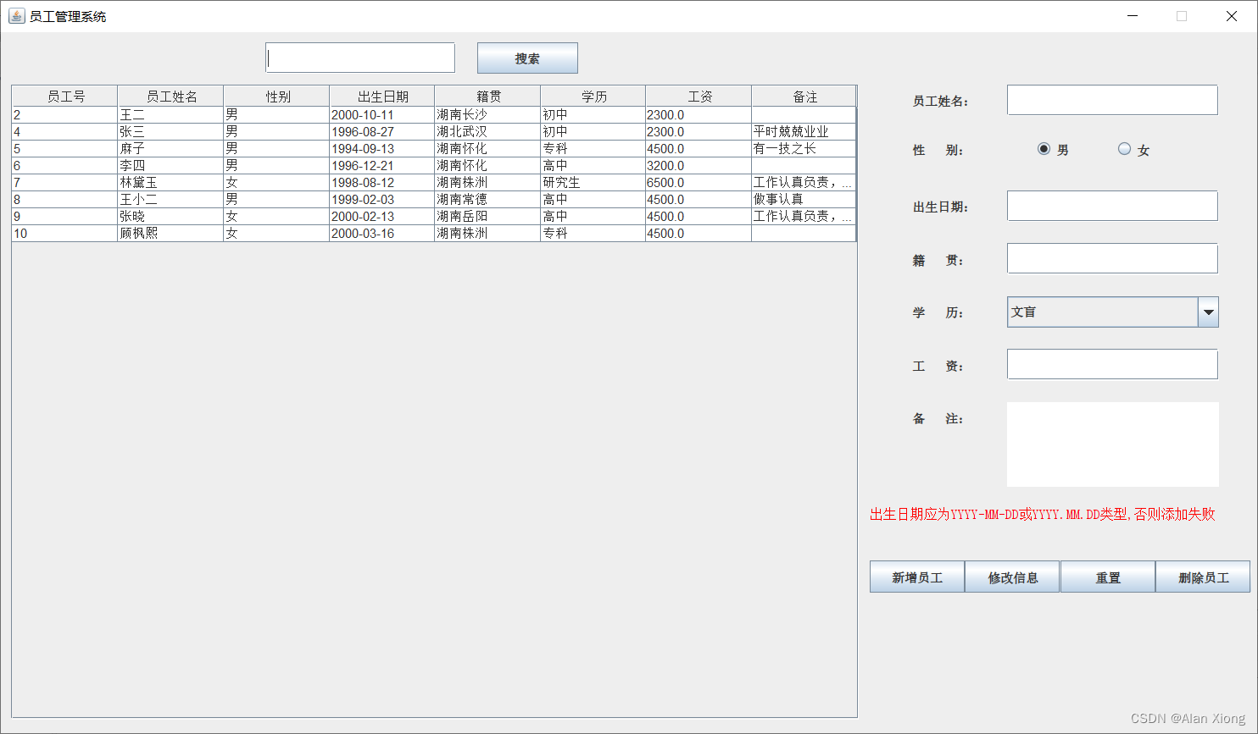
Task: Click employee number cell 10
Action: click(x=65, y=233)
